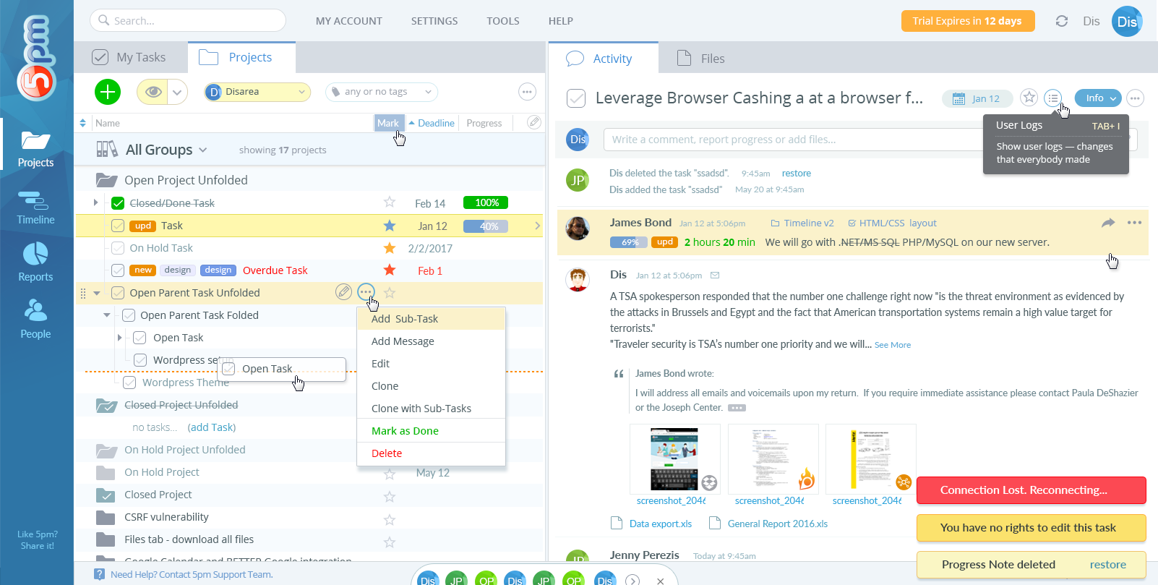Image resolution: width=1158 pixels, height=585 pixels.
Task: Open the Reports sidebar section
Action: pyautogui.click(x=35, y=262)
